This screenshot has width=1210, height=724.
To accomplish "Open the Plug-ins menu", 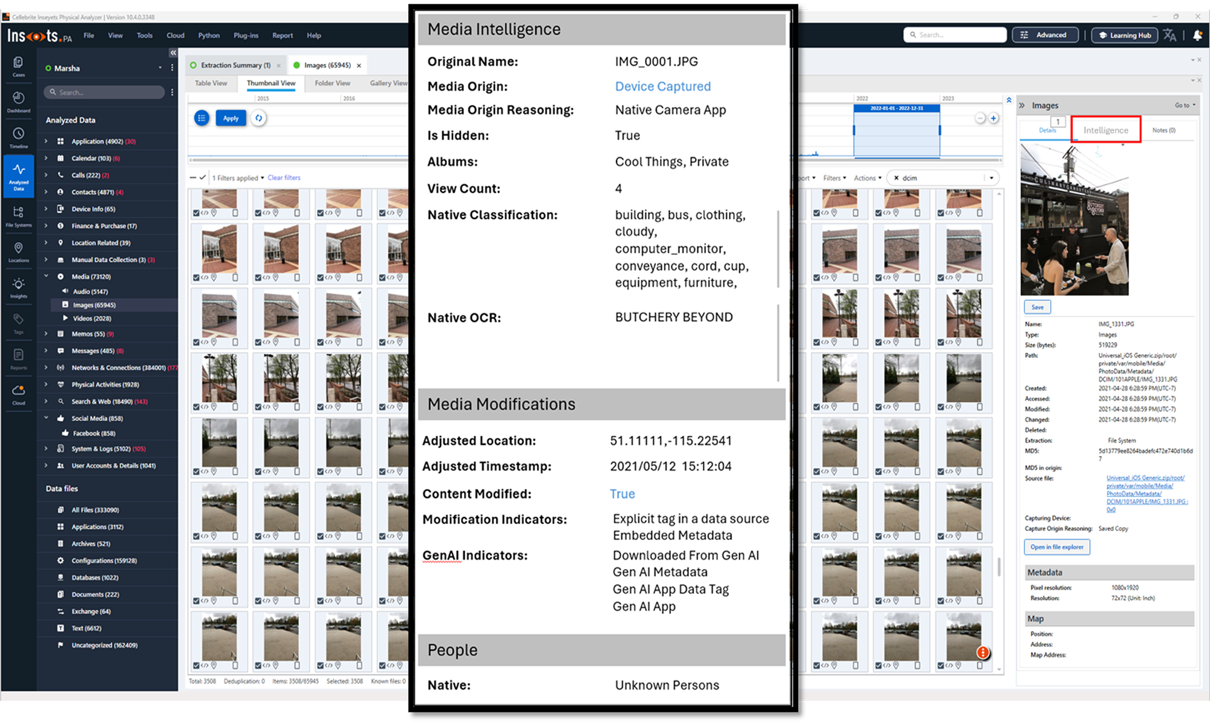I will point(246,35).
